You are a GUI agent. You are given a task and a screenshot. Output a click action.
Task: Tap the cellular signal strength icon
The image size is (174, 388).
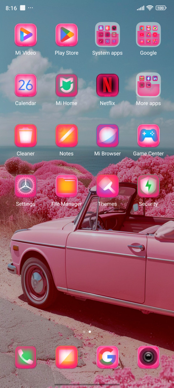[141, 8]
